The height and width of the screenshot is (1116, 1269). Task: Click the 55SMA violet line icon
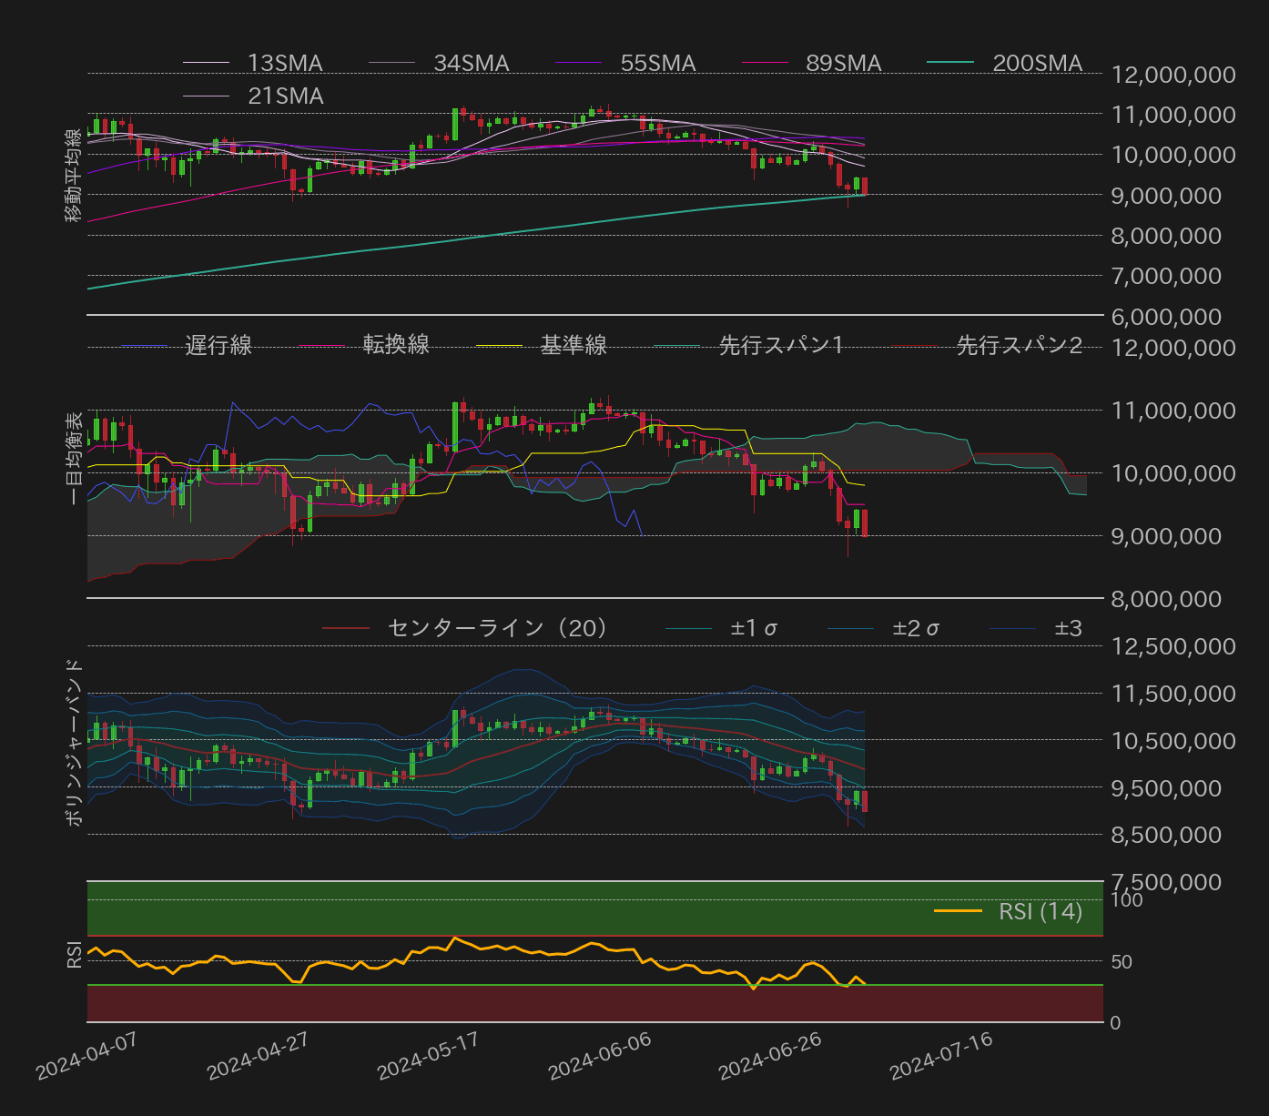(580, 63)
